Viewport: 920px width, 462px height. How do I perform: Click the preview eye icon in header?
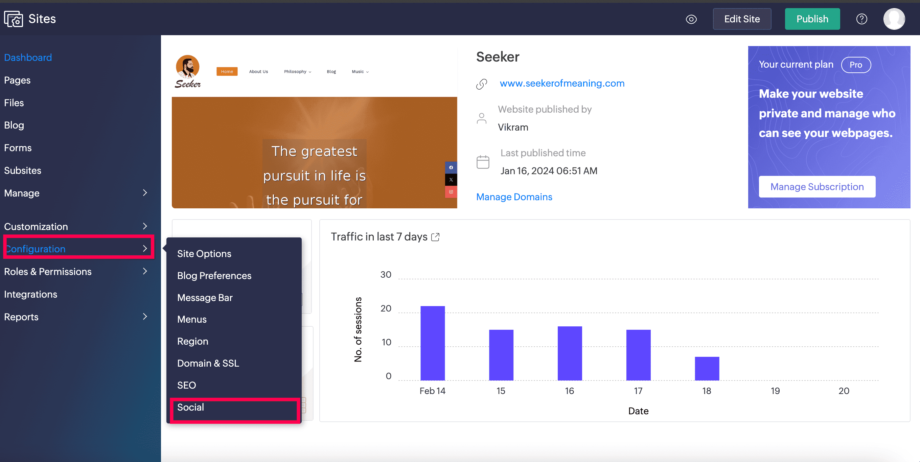(x=691, y=19)
